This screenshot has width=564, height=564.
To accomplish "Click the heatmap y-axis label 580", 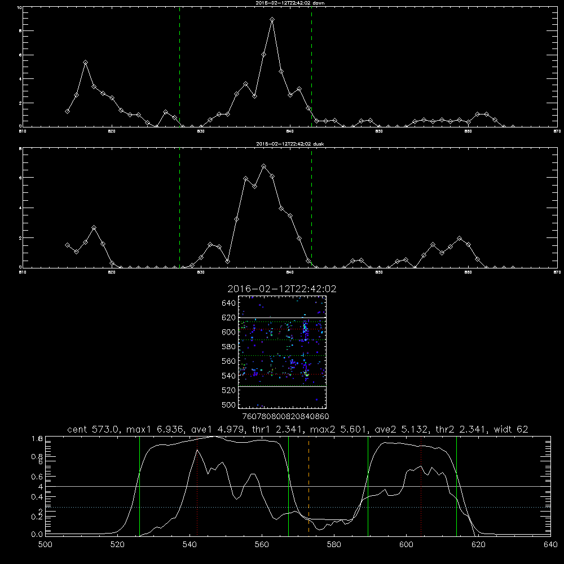I will [x=229, y=346].
